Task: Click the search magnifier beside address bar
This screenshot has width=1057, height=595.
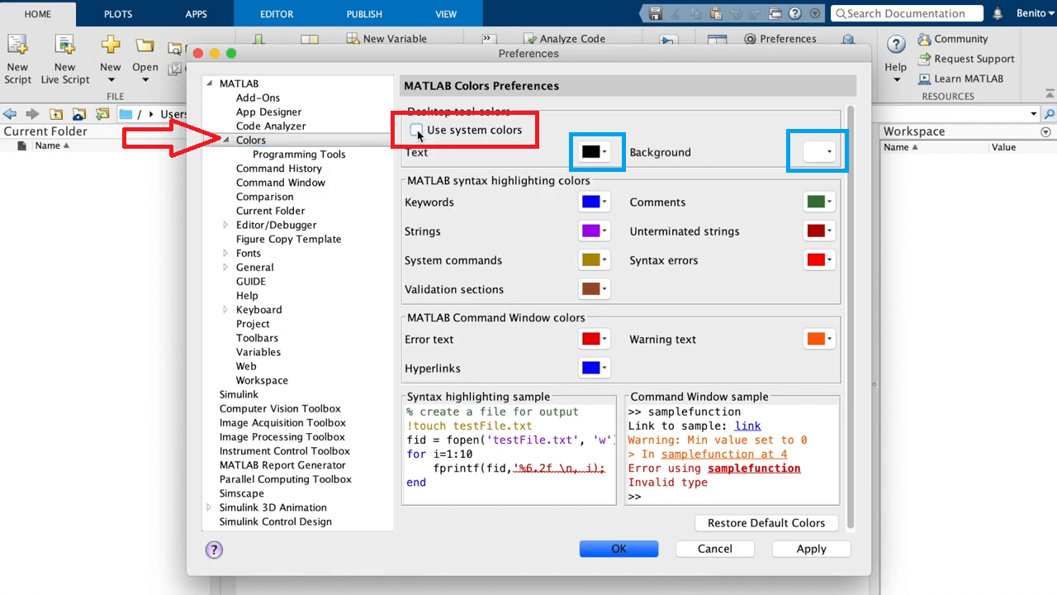Action: tap(1049, 114)
